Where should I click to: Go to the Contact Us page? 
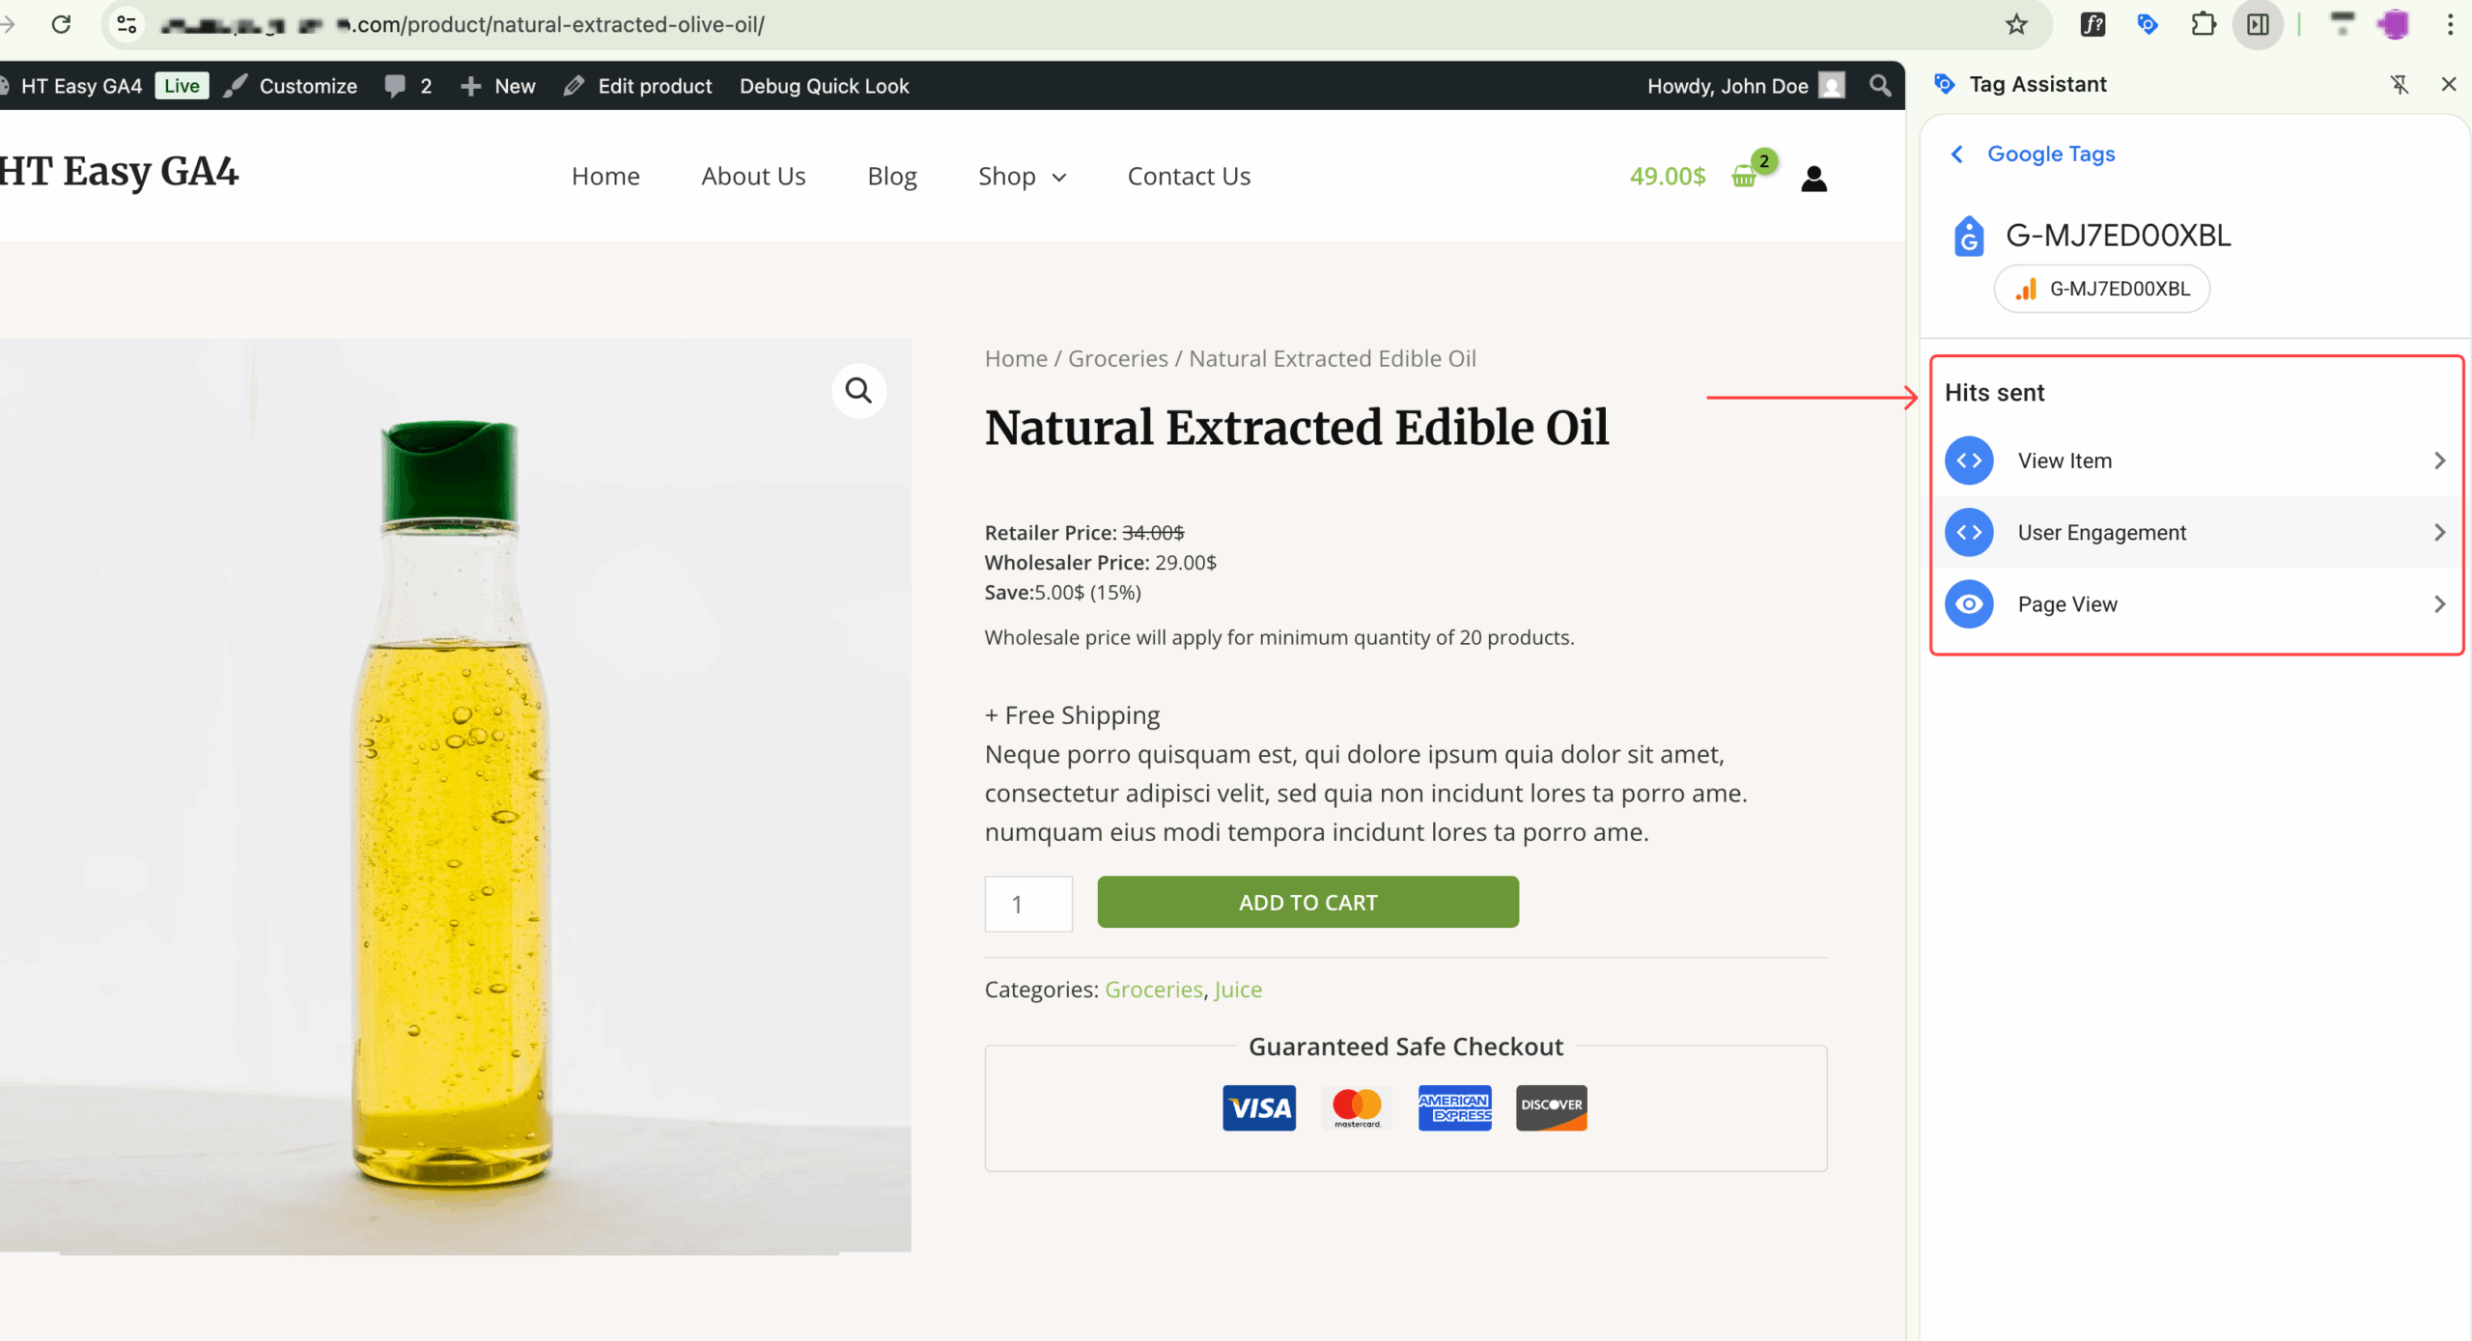coord(1189,177)
